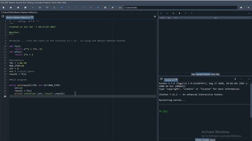Open Variable Explorer pane options menu
This screenshot has height=141, width=252.
249,13
